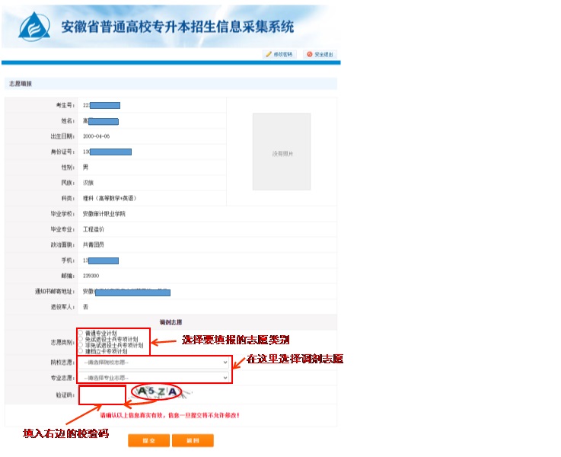The image size is (561, 457).
Task: Click the 安全退出 safe logout button
Action: pos(320,54)
